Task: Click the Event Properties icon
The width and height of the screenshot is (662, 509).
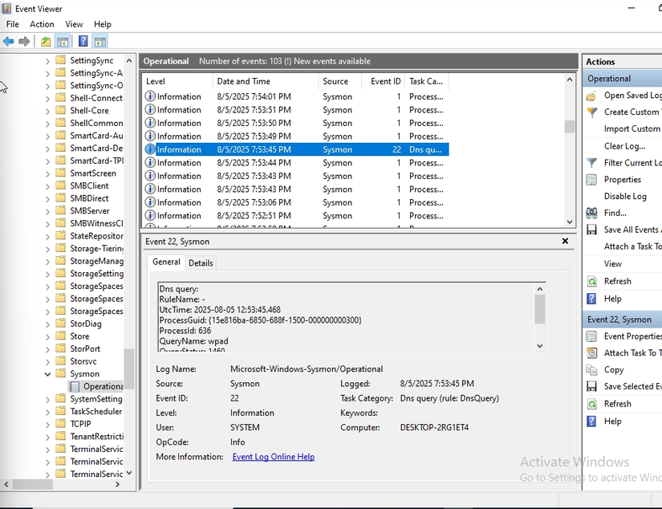Action: [x=592, y=336]
